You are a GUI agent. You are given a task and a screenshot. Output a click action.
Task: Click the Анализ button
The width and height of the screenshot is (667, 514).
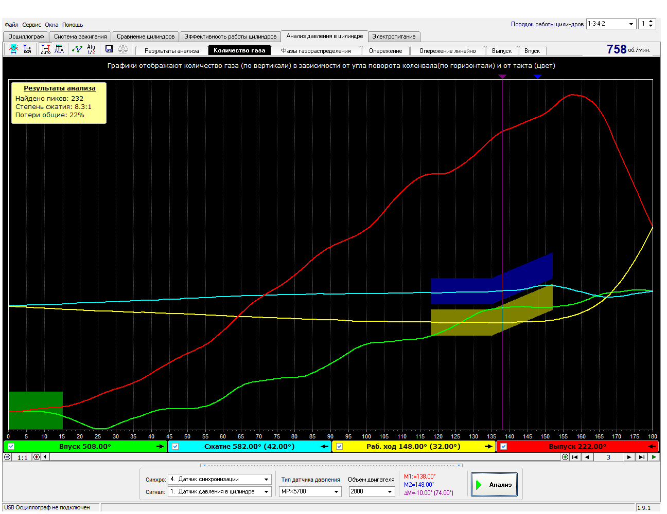(494, 484)
